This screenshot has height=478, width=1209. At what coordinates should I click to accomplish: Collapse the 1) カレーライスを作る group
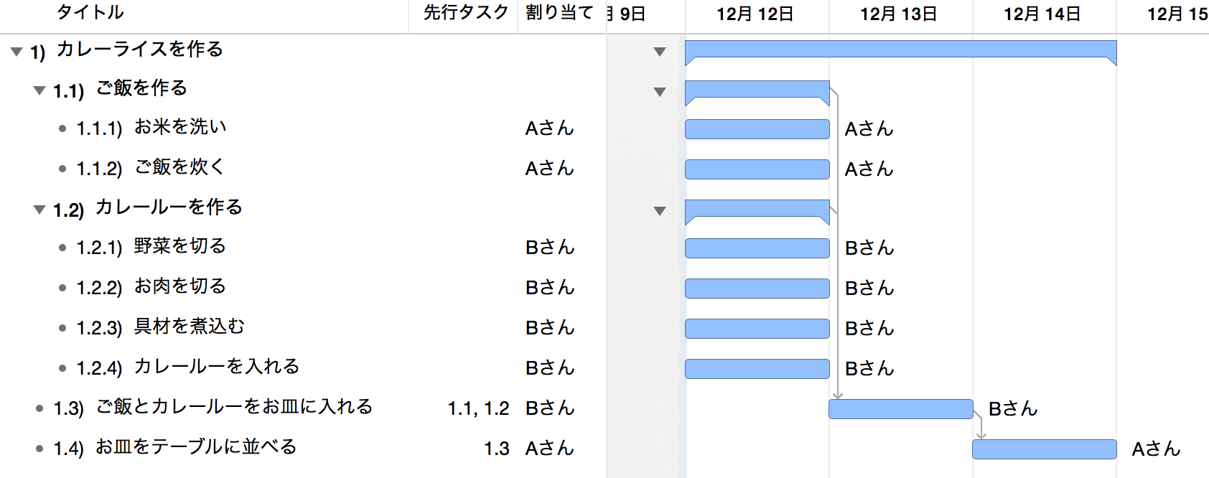17,52
